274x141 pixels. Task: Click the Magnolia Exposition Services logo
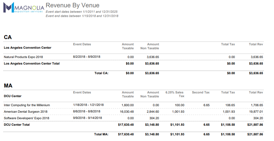click(x=23, y=8)
